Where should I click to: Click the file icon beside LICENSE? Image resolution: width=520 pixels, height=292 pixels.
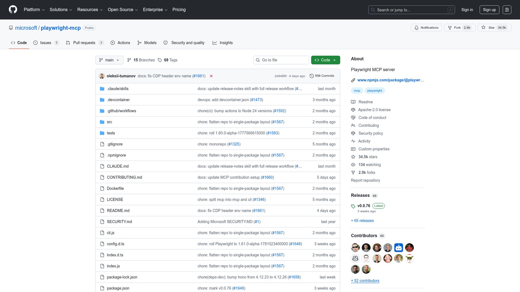click(x=102, y=200)
